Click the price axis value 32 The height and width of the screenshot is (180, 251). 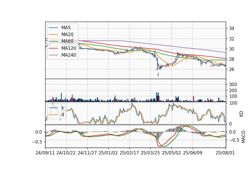[232, 39]
